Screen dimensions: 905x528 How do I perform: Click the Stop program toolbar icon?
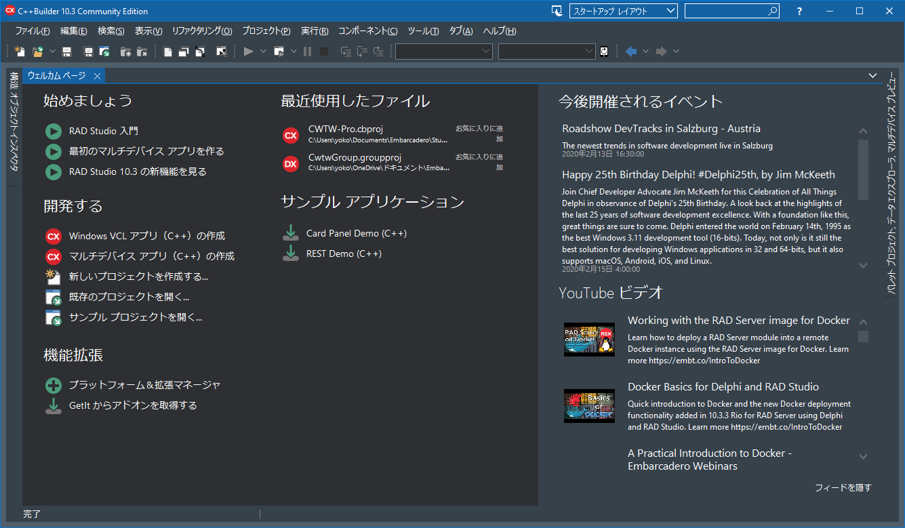tap(324, 52)
